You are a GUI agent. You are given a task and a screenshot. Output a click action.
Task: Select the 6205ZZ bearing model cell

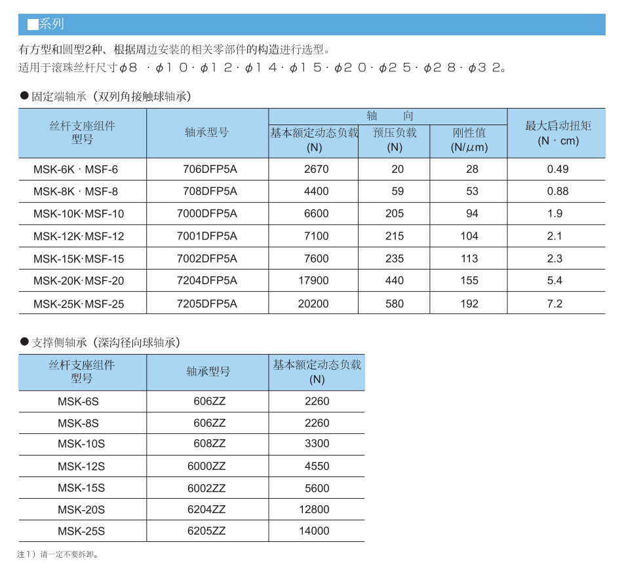click(x=206, y=531)
